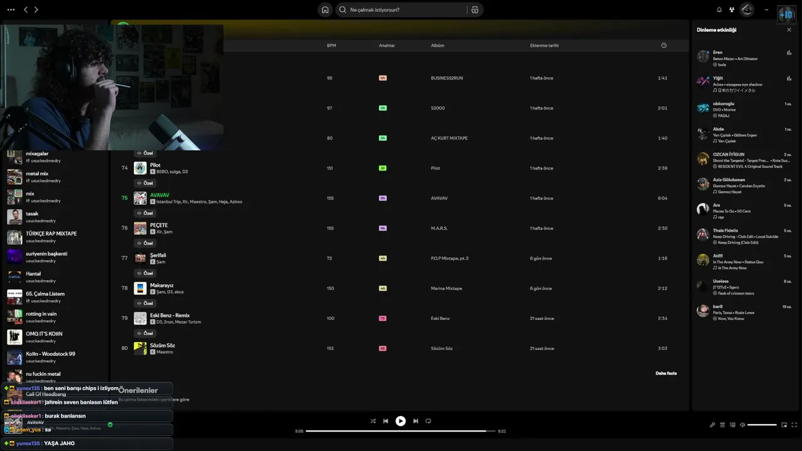
Task: Open the notifications bell
Action: 719,9
